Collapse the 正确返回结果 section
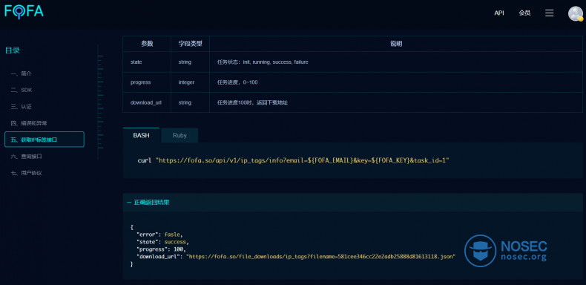 coord(148,203)
